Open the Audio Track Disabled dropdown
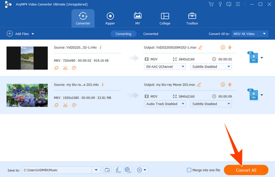Screen dimensions: 275x177 (165, 104)
